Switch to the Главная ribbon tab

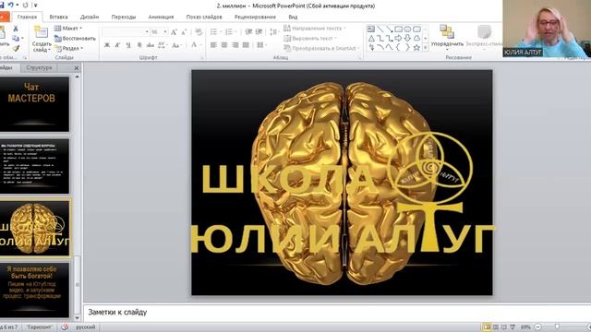tap(27, 17)
